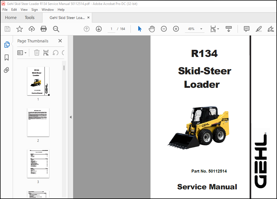277x199 pixels.
Task: Switch to the Tools tab
Action: [x=30, y=17]
